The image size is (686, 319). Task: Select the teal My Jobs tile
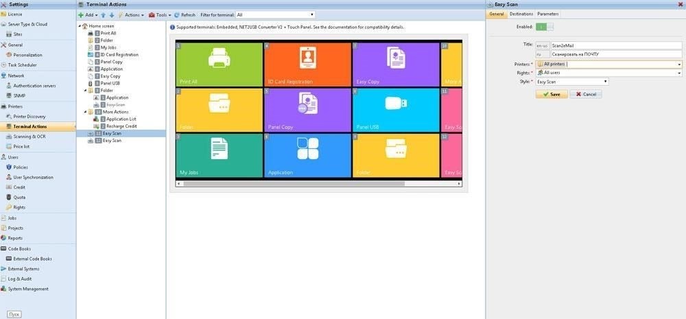[220, 155]
